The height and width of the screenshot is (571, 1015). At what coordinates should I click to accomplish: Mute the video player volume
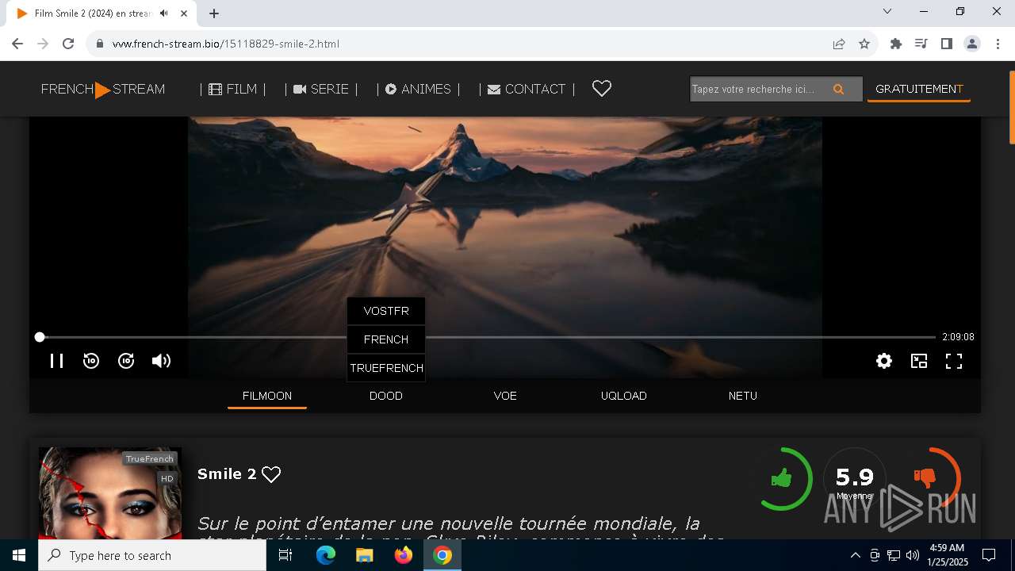161,361
